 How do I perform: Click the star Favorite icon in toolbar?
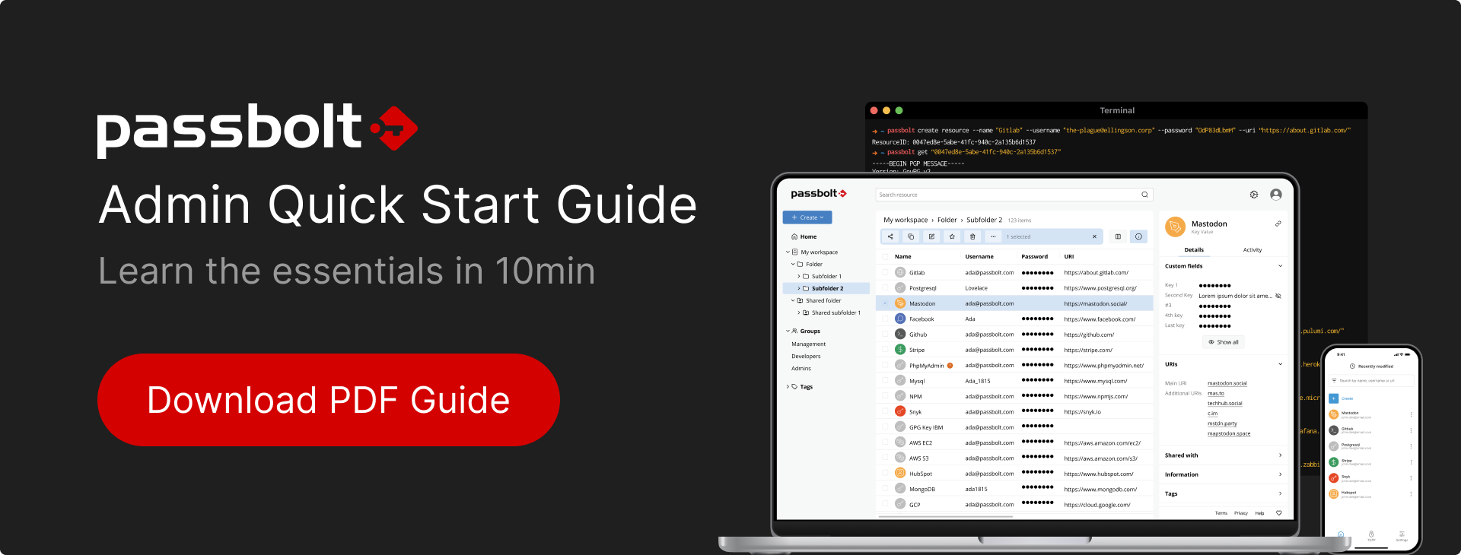[x=952, y=236]
